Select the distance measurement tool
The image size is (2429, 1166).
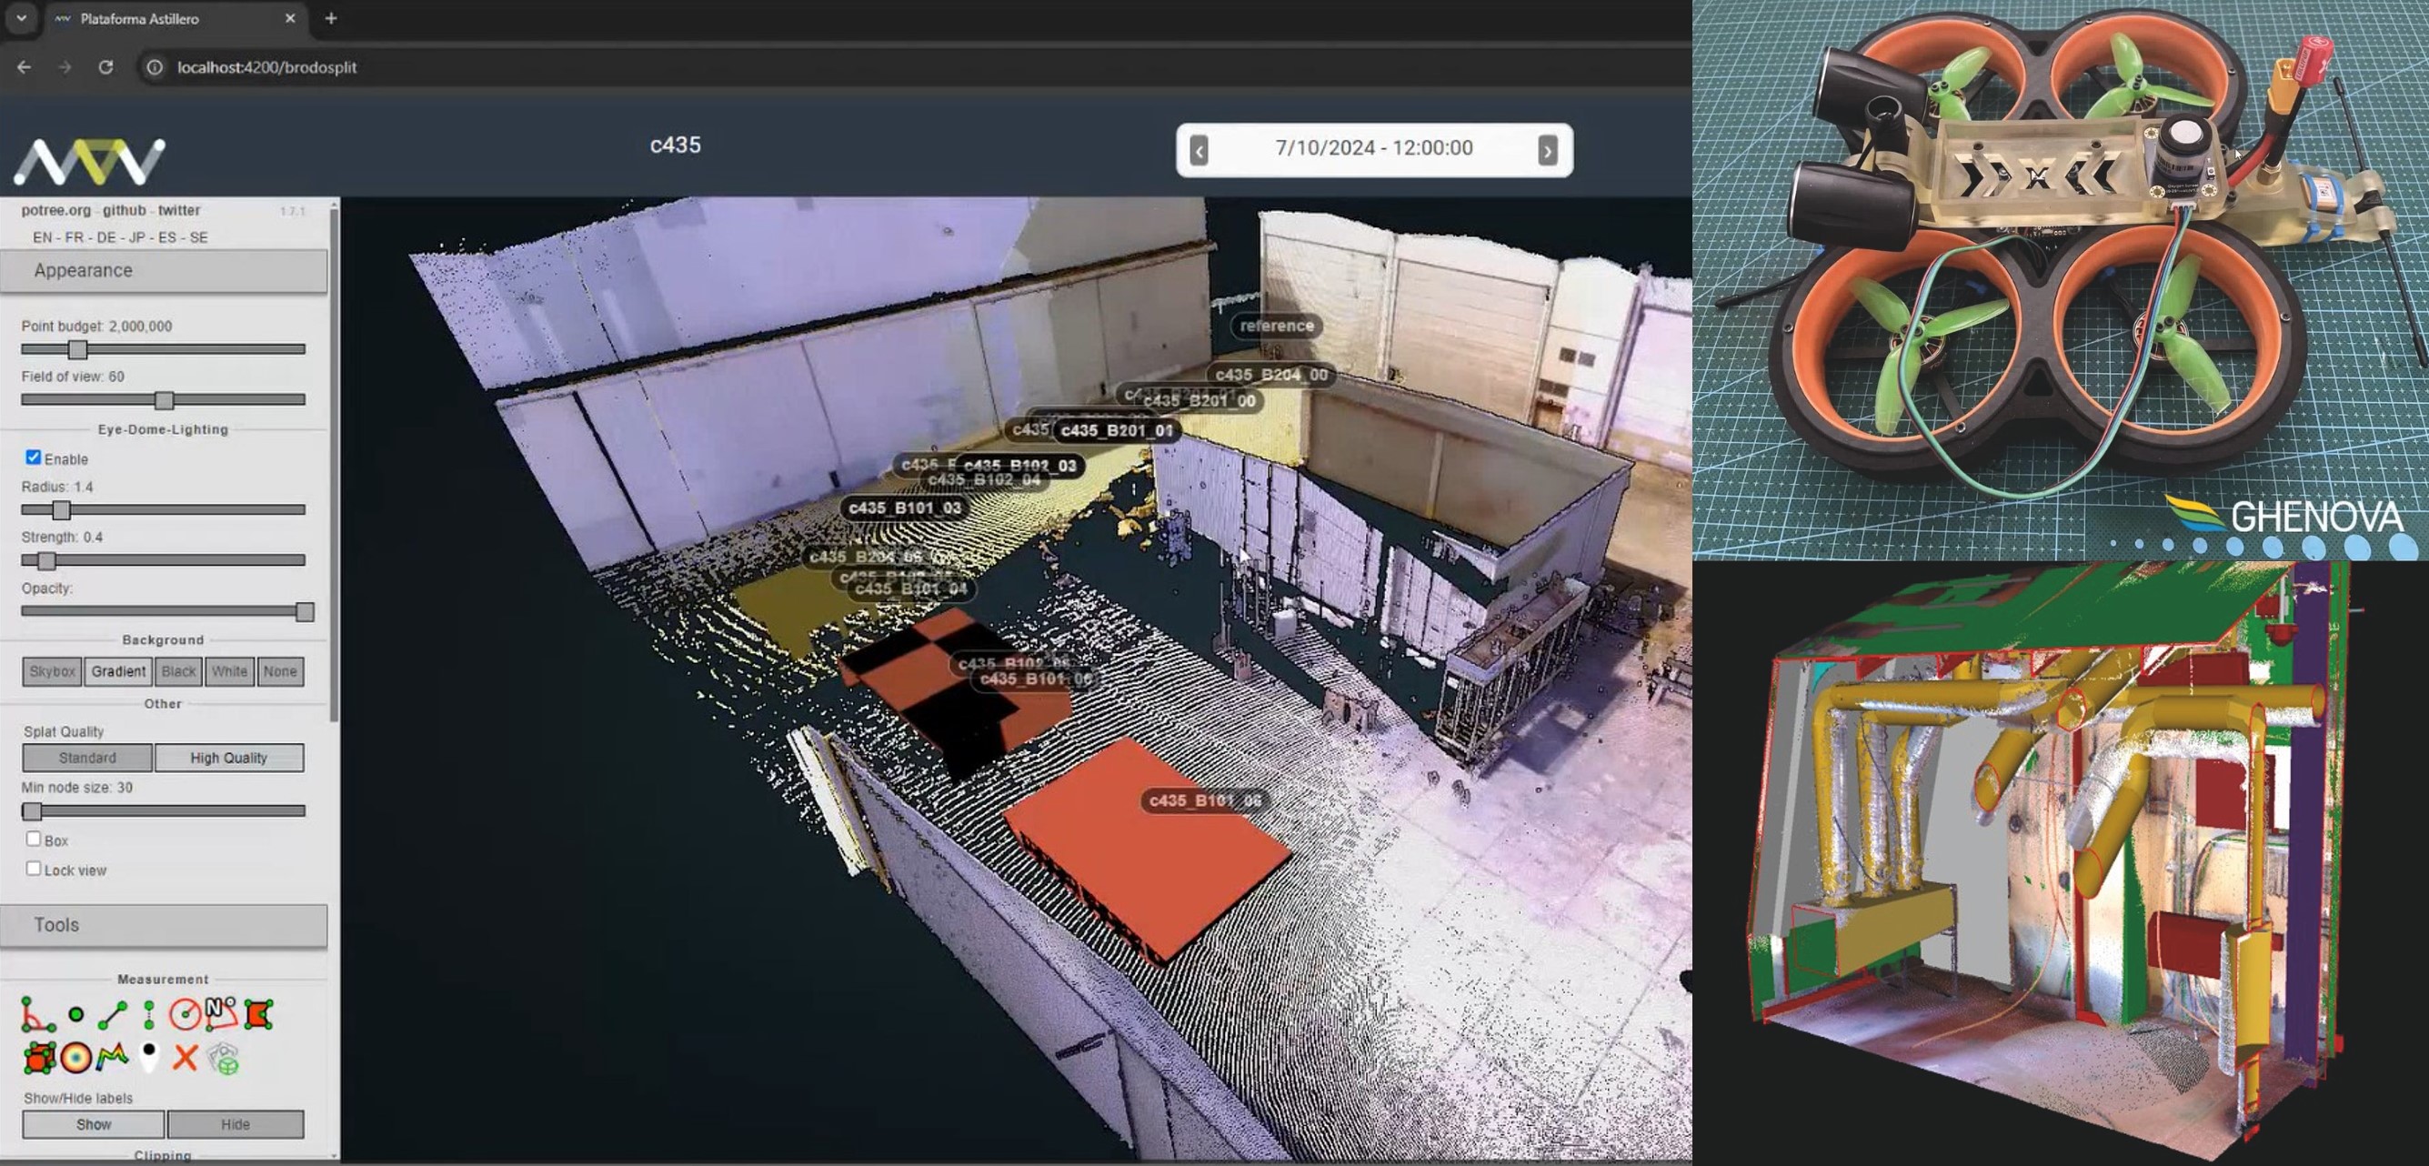[112, 1015]
